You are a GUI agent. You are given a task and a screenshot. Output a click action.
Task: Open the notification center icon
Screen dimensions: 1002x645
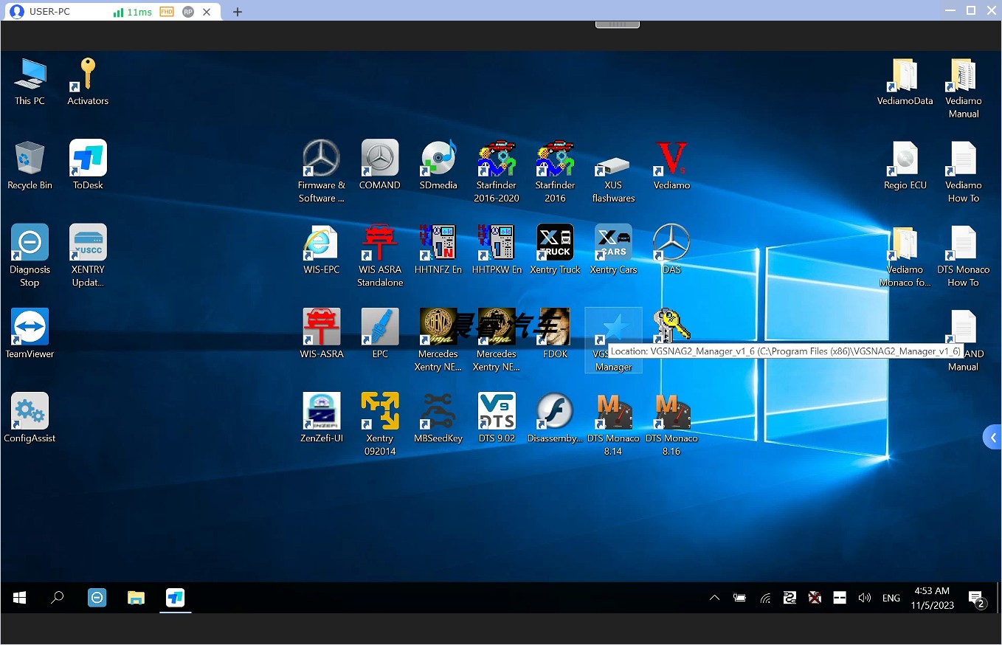click(976, 598)
